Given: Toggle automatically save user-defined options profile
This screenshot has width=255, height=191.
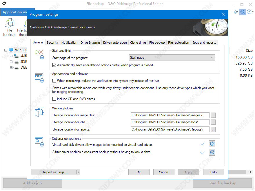Looking at the screenshot, I should tap(54, 65).
